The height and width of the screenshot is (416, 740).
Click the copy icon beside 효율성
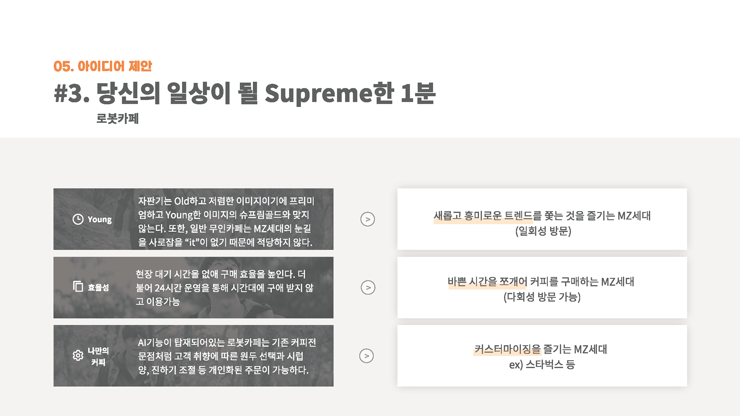[78, 286]
